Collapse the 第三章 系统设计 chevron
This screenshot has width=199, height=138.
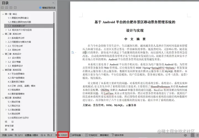[3, 54]
